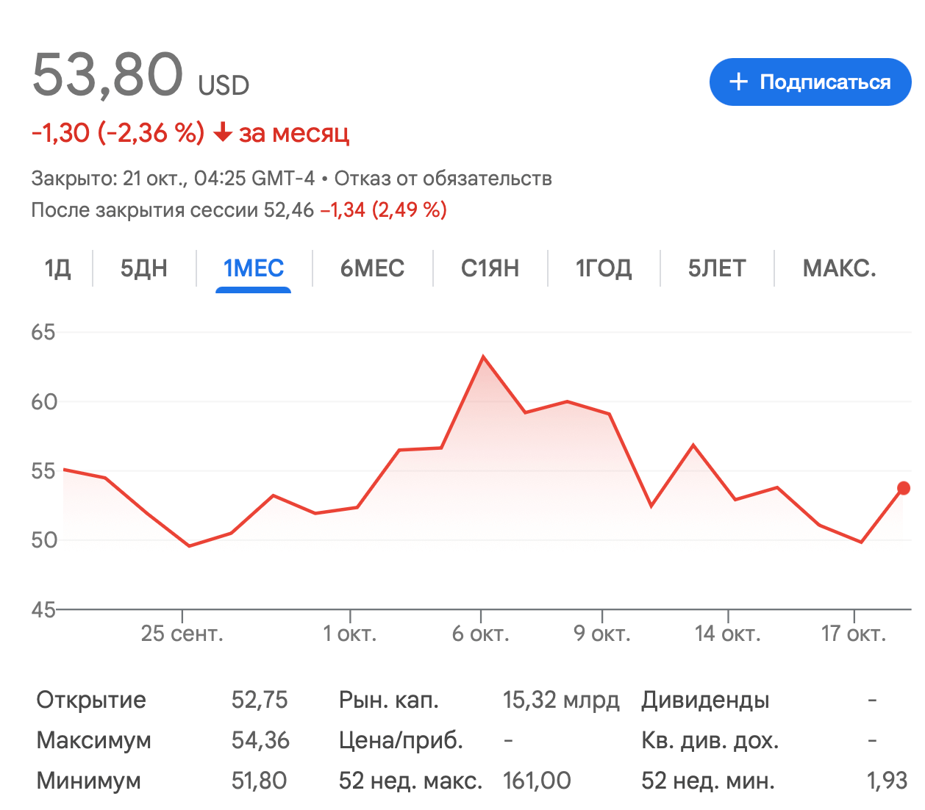Click the red down arrow price indicator
This screenshot has height=810, width=925.
pos(222,133)
